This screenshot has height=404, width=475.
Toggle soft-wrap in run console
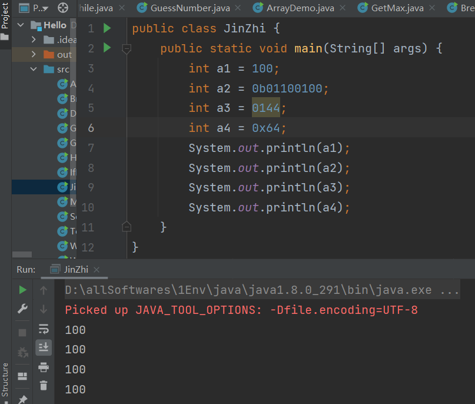click(44, 329)
